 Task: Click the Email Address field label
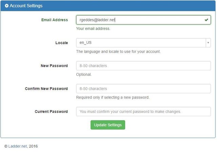pos(54,20)
